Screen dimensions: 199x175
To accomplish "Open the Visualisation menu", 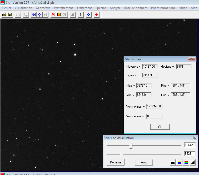I will (x=23, y=8).
